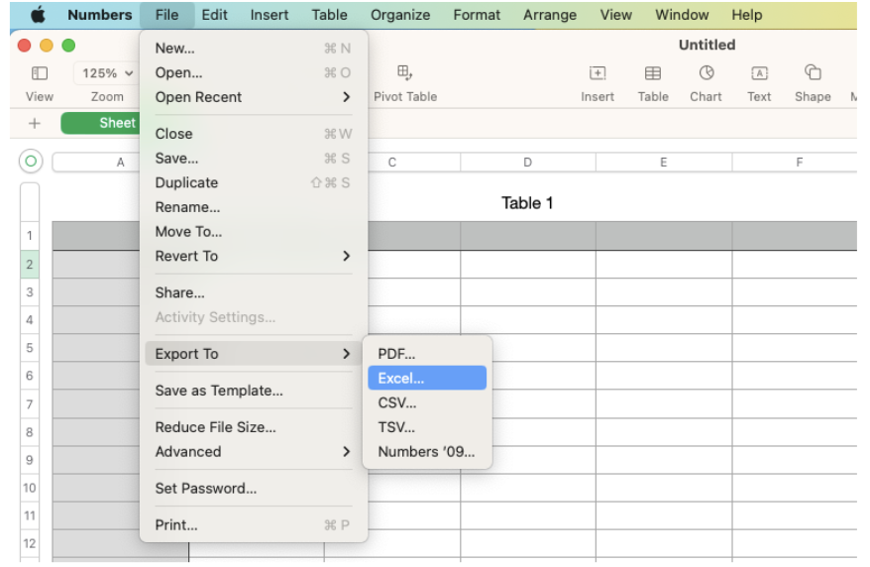Screen dimensions: 870x567
Task: Select Numbers '09... export option
Action: click(x=427, y=452)
